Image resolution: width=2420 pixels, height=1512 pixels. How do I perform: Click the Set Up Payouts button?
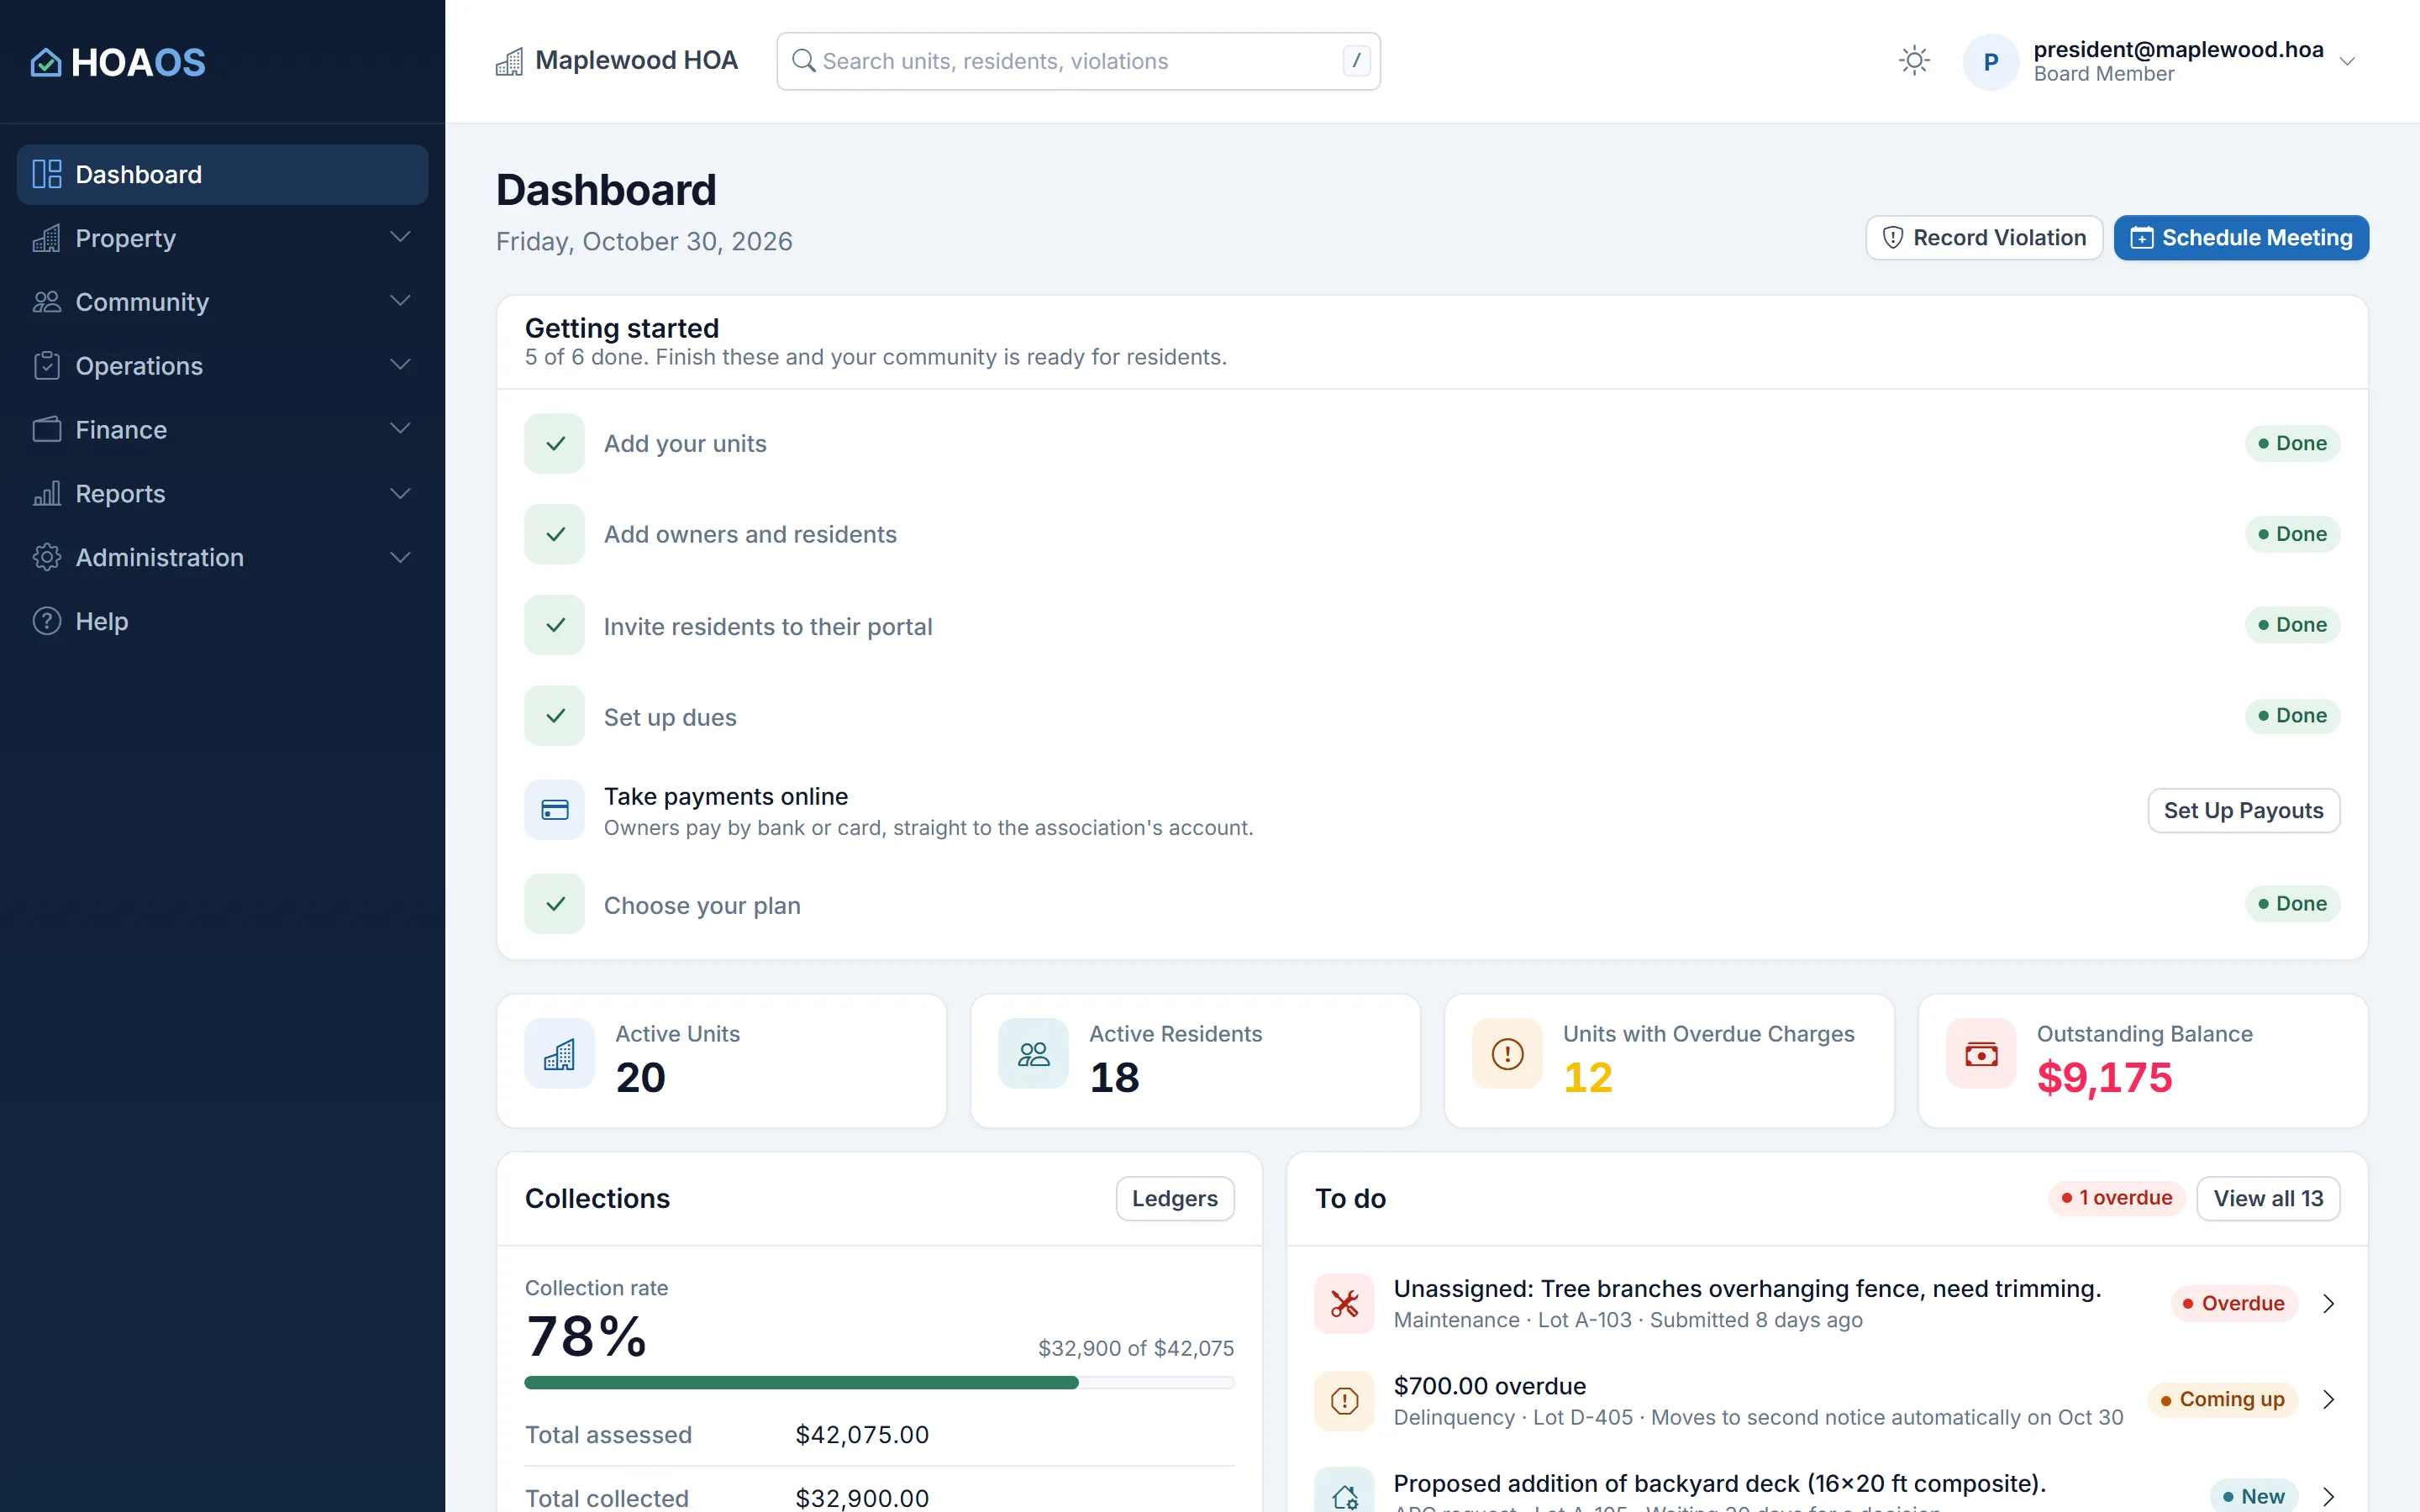click(x=2243, y=811)
